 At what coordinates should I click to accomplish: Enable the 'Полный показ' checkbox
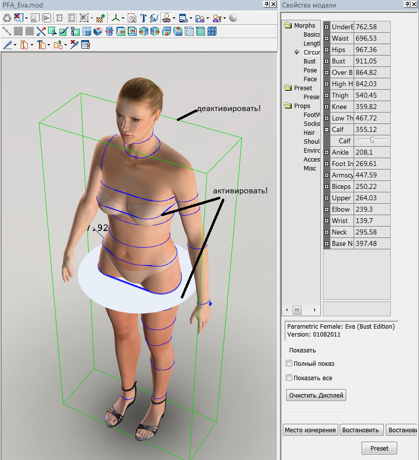[289, 363]
